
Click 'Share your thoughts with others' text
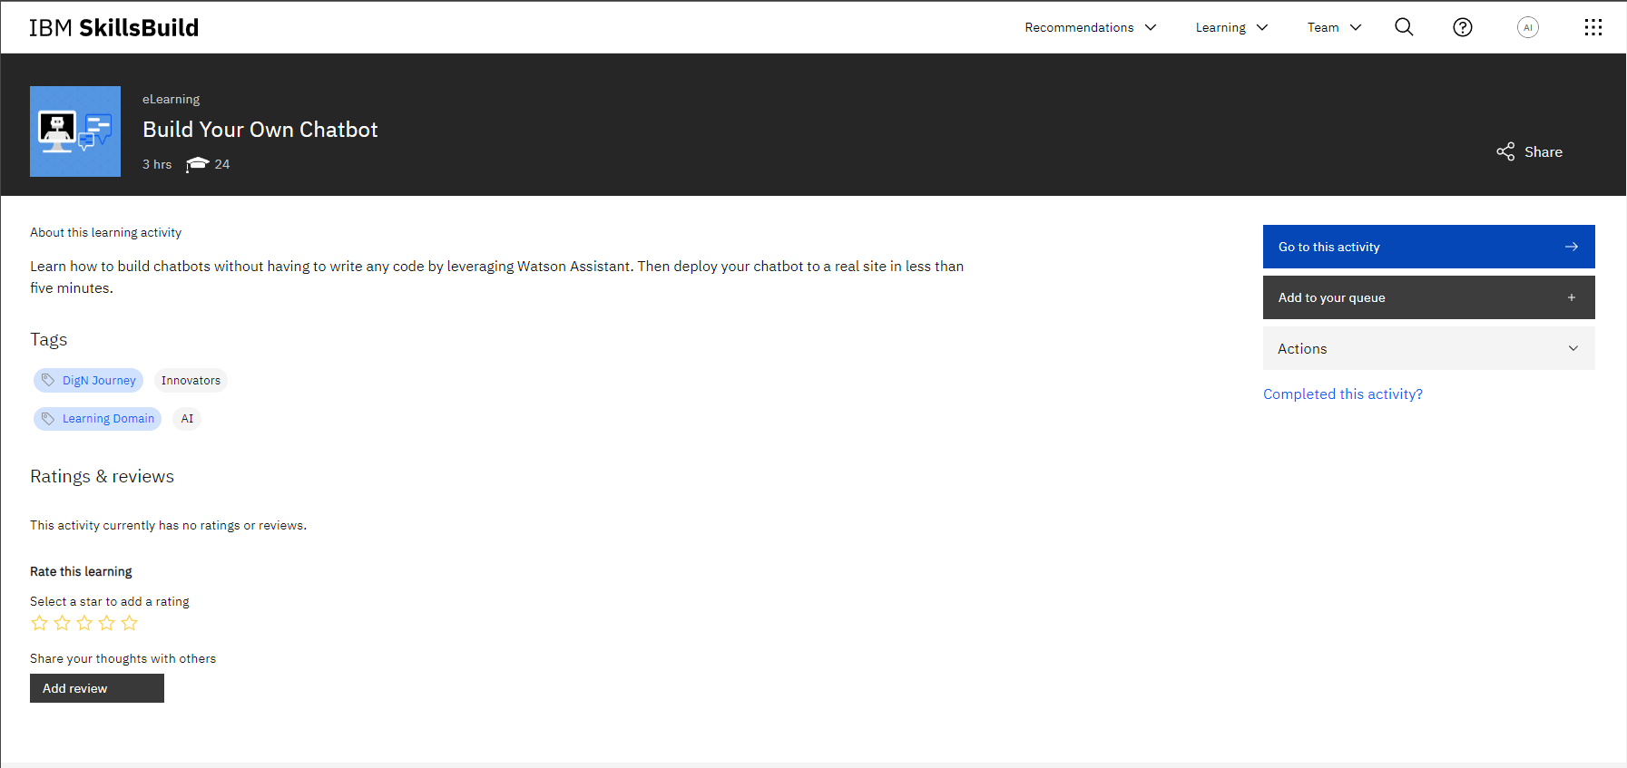[x=123, y=658]
